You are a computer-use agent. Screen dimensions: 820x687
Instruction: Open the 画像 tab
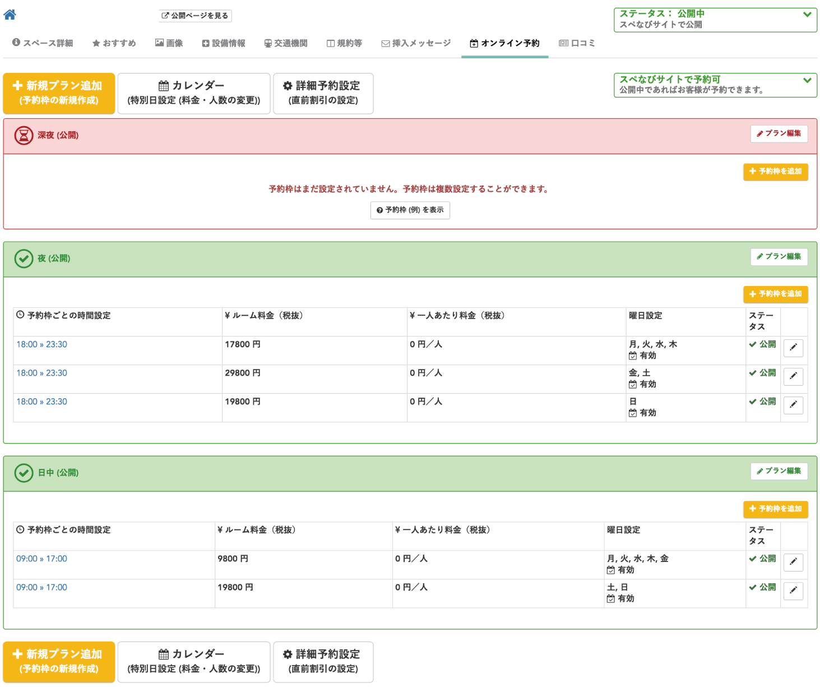(169, 43)
